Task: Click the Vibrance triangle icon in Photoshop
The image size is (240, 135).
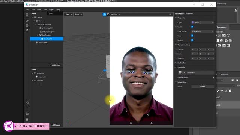Action: 228,36
